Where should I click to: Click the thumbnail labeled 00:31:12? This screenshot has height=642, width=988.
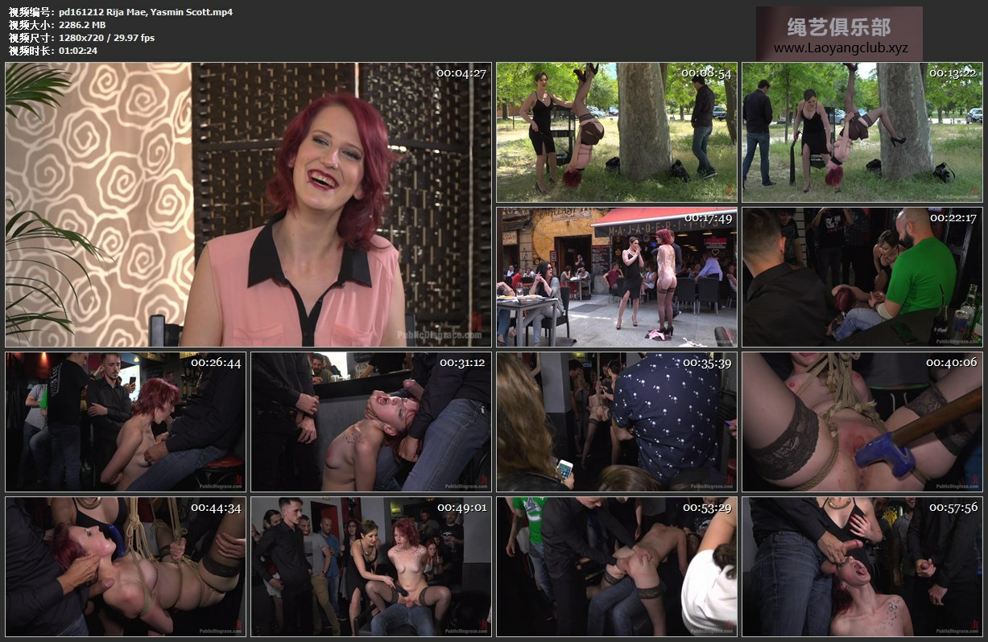click(x=371, y=422)
